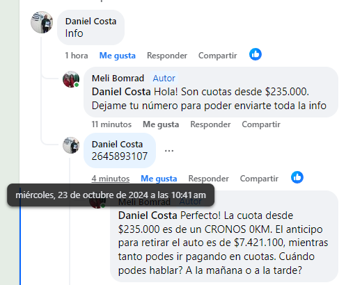Open the 4 minutos timestamp link
This screenshot has width=346, height=285.
(x=111, y=179)
